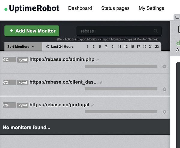The width and height of the screenshot is (180, 148).
Task: Open the Bulk Actions link
Action: coord(67,39)
